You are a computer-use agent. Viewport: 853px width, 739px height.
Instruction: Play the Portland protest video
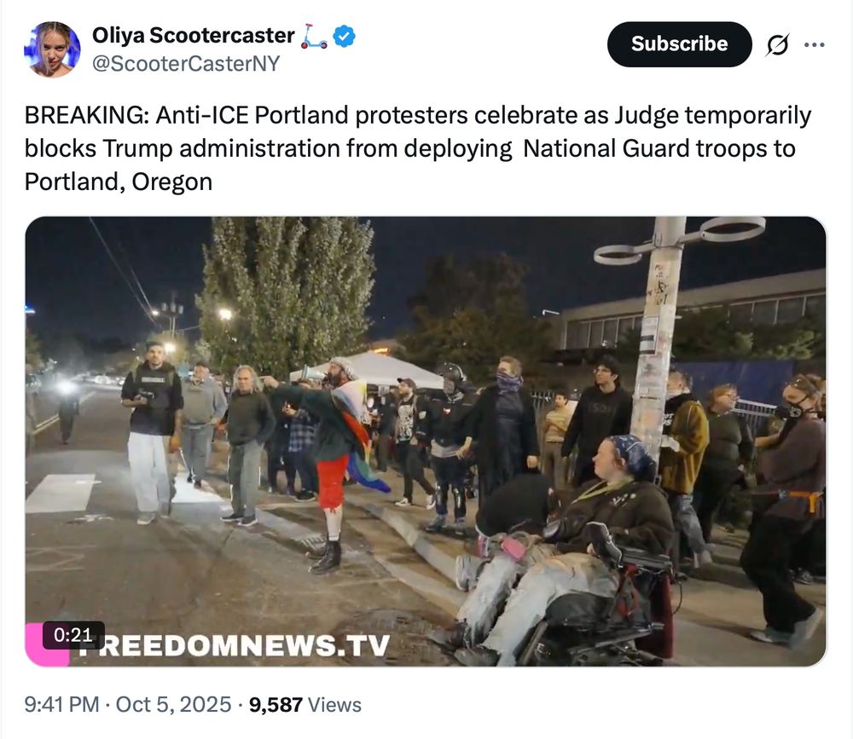coord(426,441)
